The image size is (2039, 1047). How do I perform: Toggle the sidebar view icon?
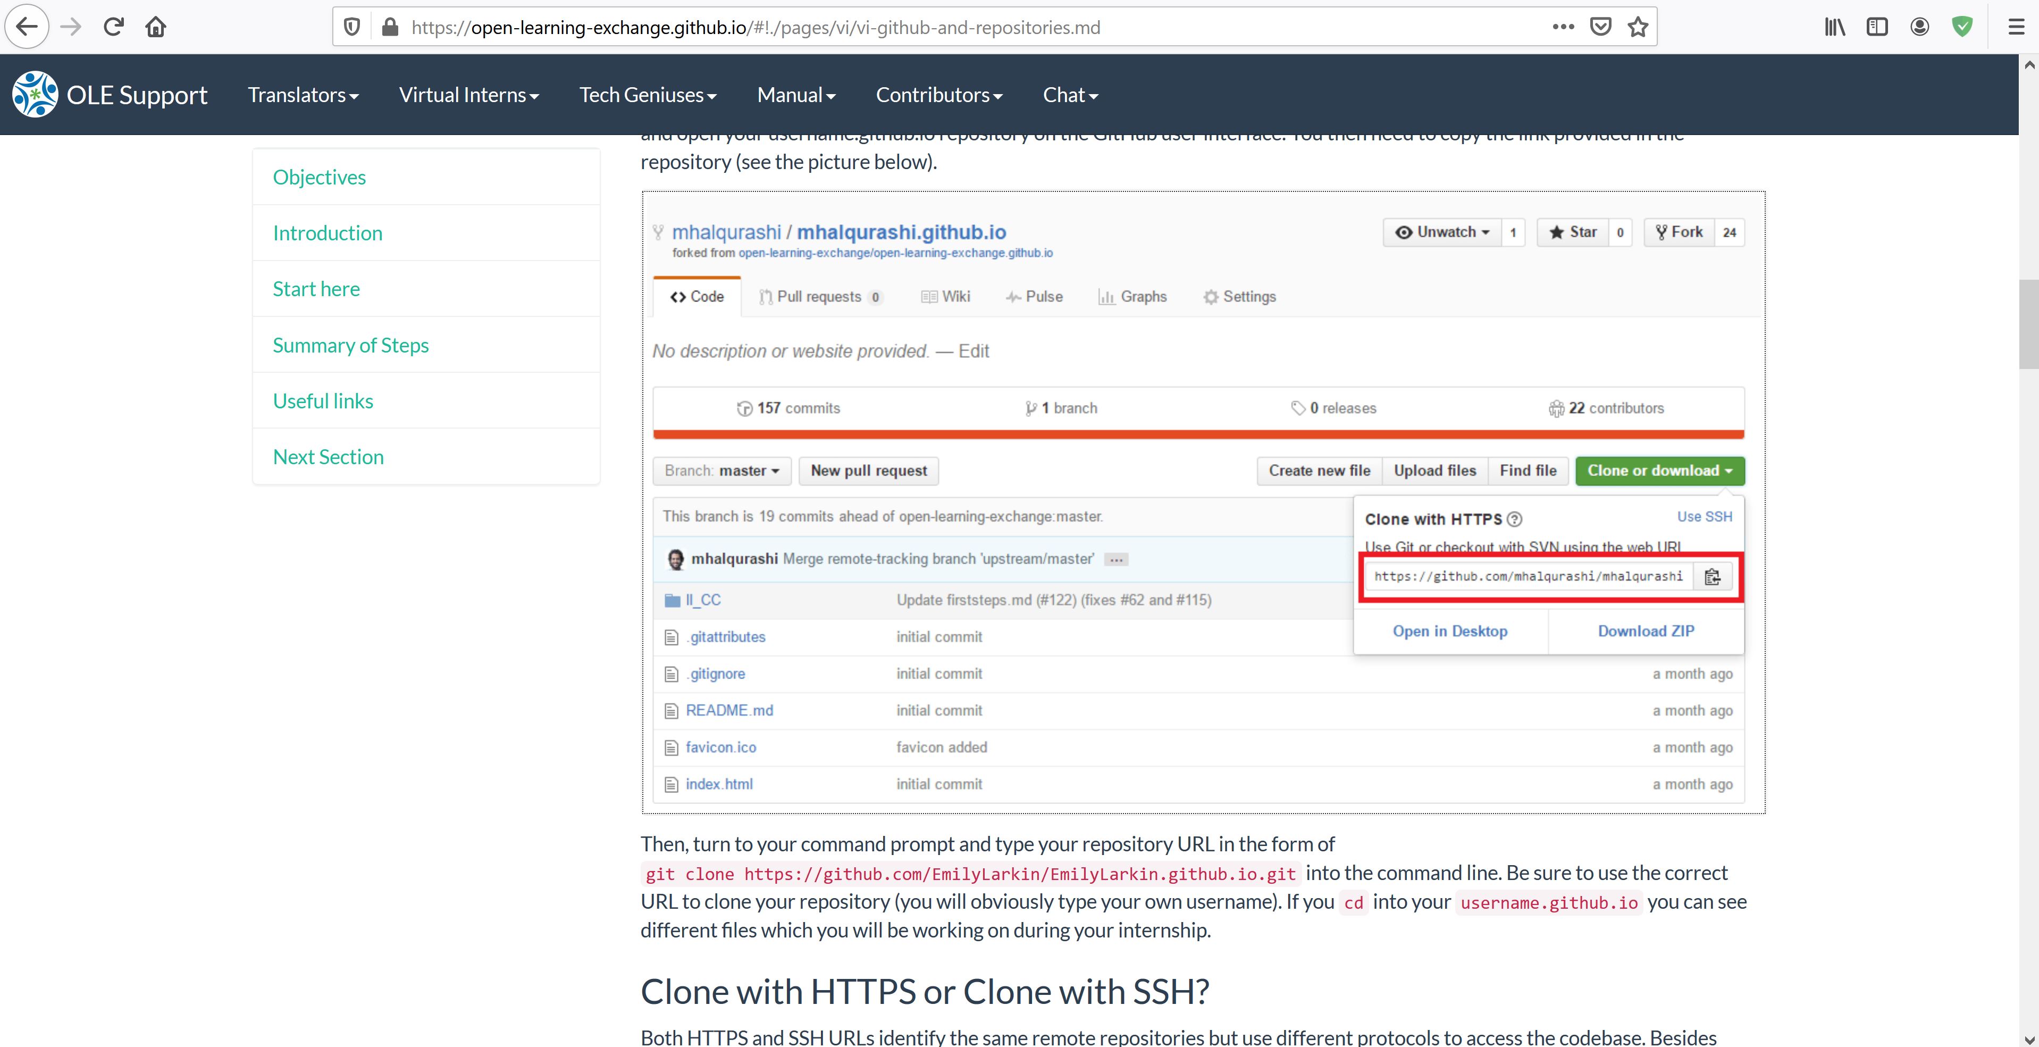1877,27
